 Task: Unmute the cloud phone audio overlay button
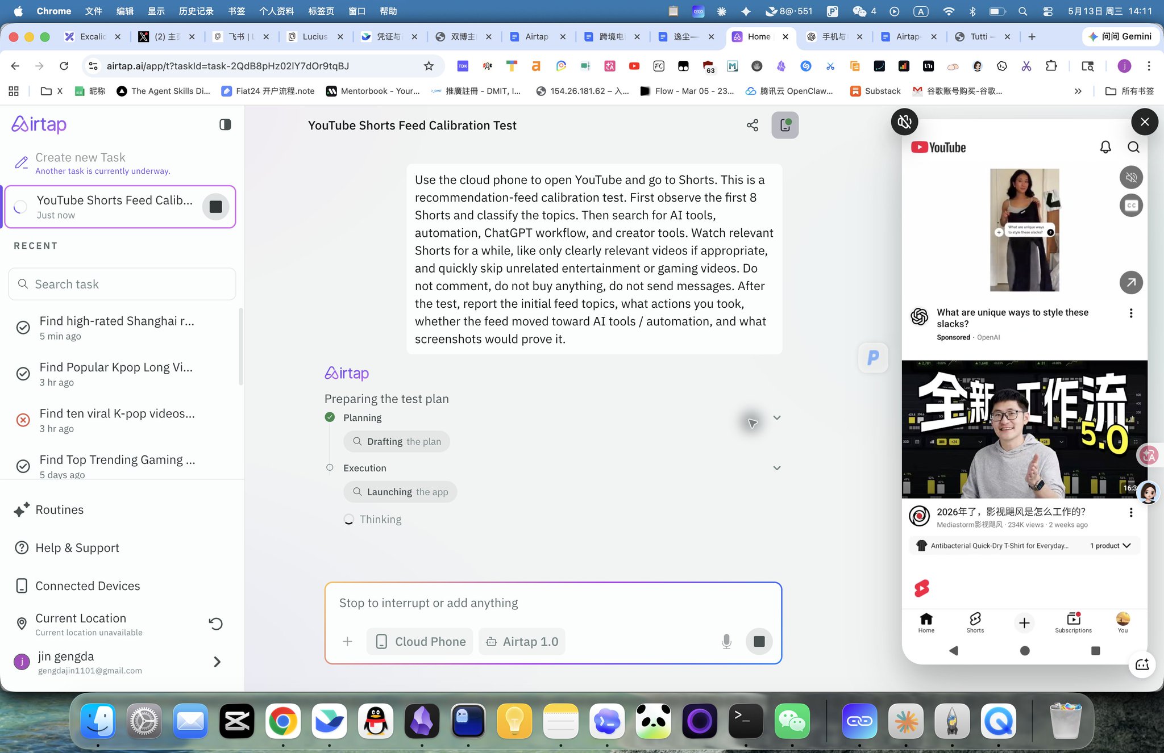[x=904, y=122]
